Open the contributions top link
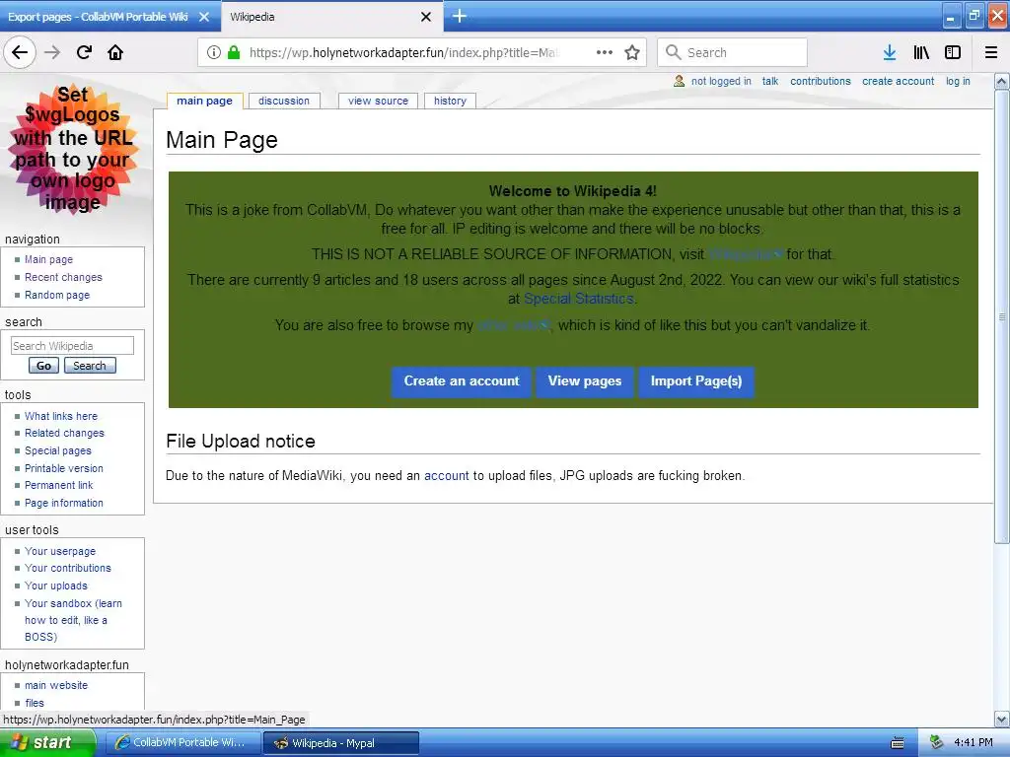 tap(820, 81)
